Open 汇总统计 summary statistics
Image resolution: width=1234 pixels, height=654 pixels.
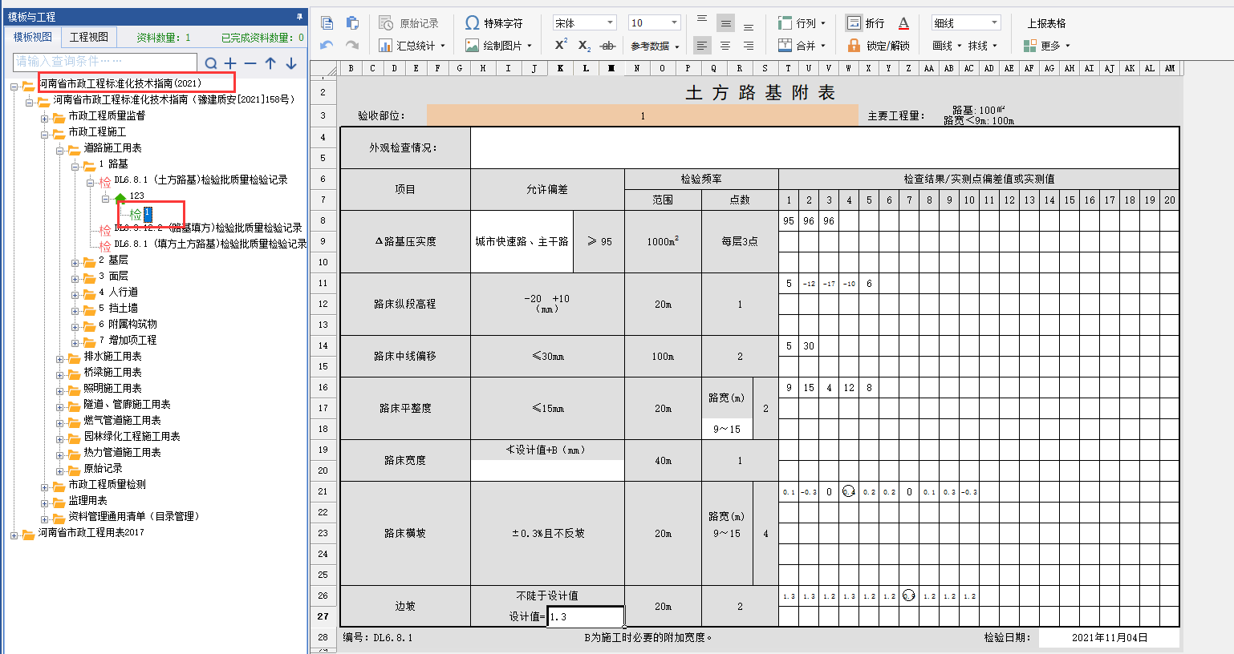pyautogui.click(x=412, y=46)
